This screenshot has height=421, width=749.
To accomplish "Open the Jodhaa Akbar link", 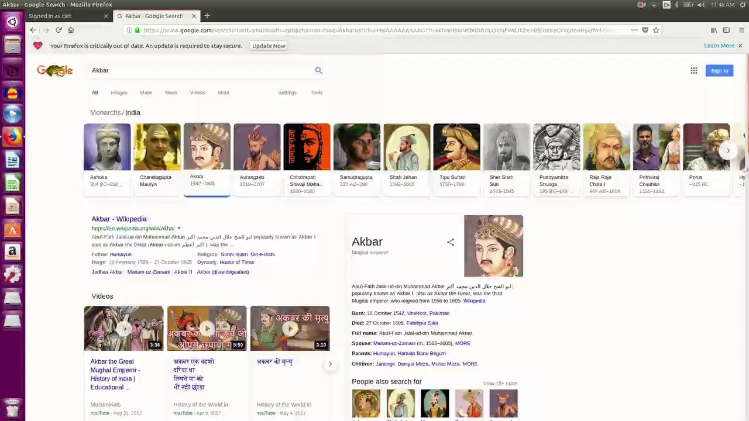I will 107,272.
